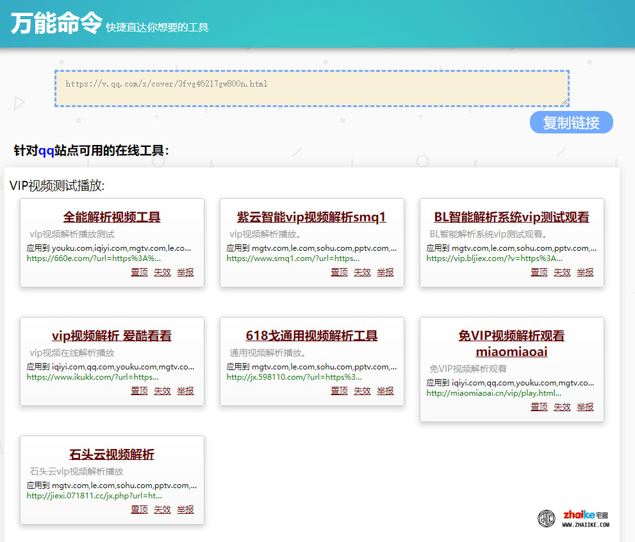Viewport: 635px width, 542px height.
Task: Click the vip视频解析播放测试 description text
Action: tap(72, 234)
